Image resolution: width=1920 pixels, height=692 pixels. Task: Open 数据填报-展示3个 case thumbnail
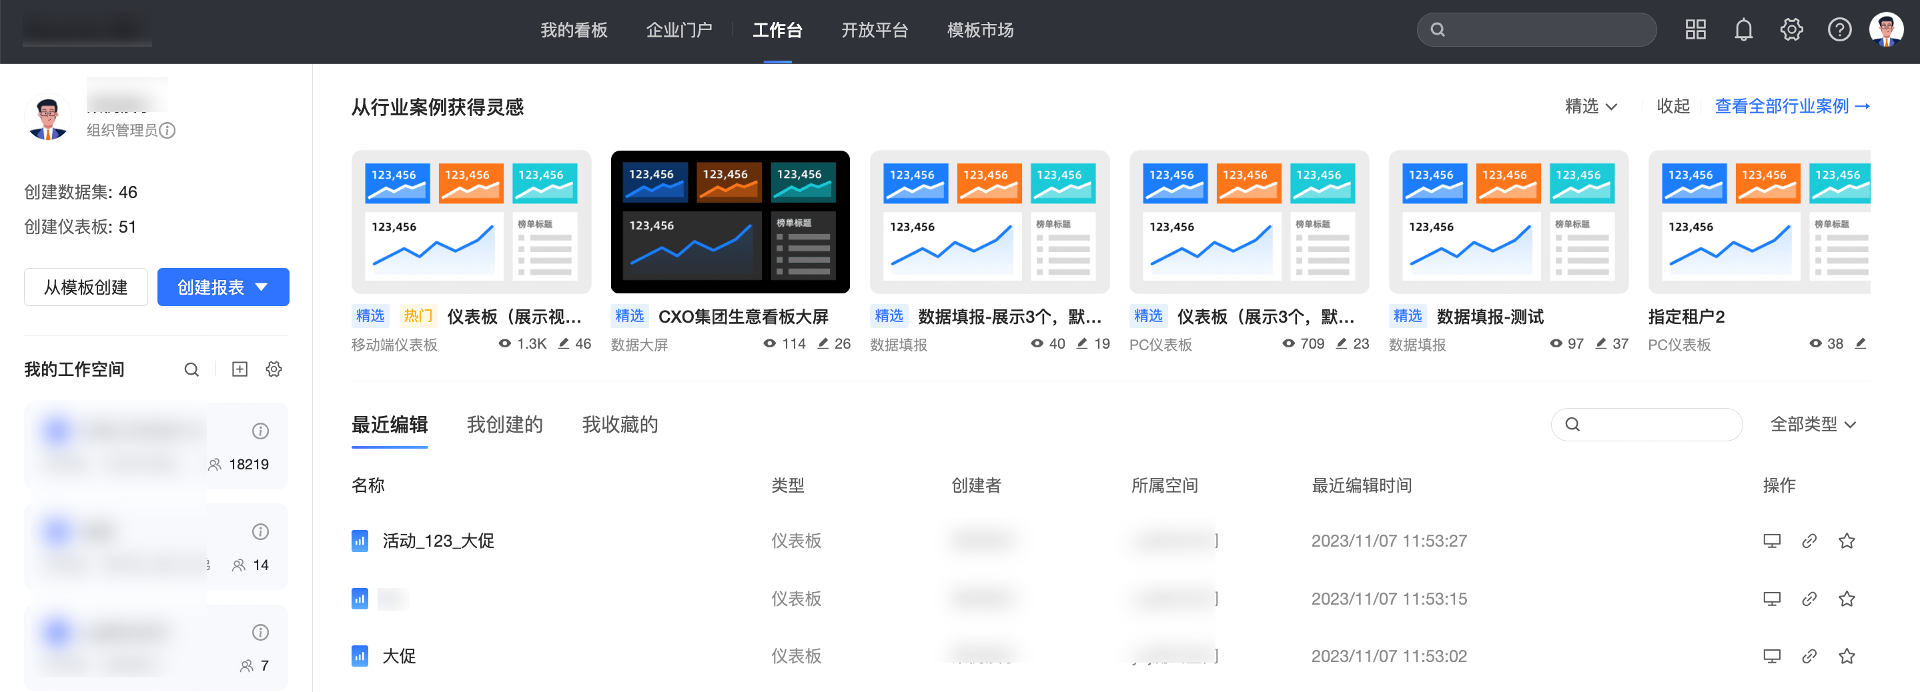tap(989, 222)
